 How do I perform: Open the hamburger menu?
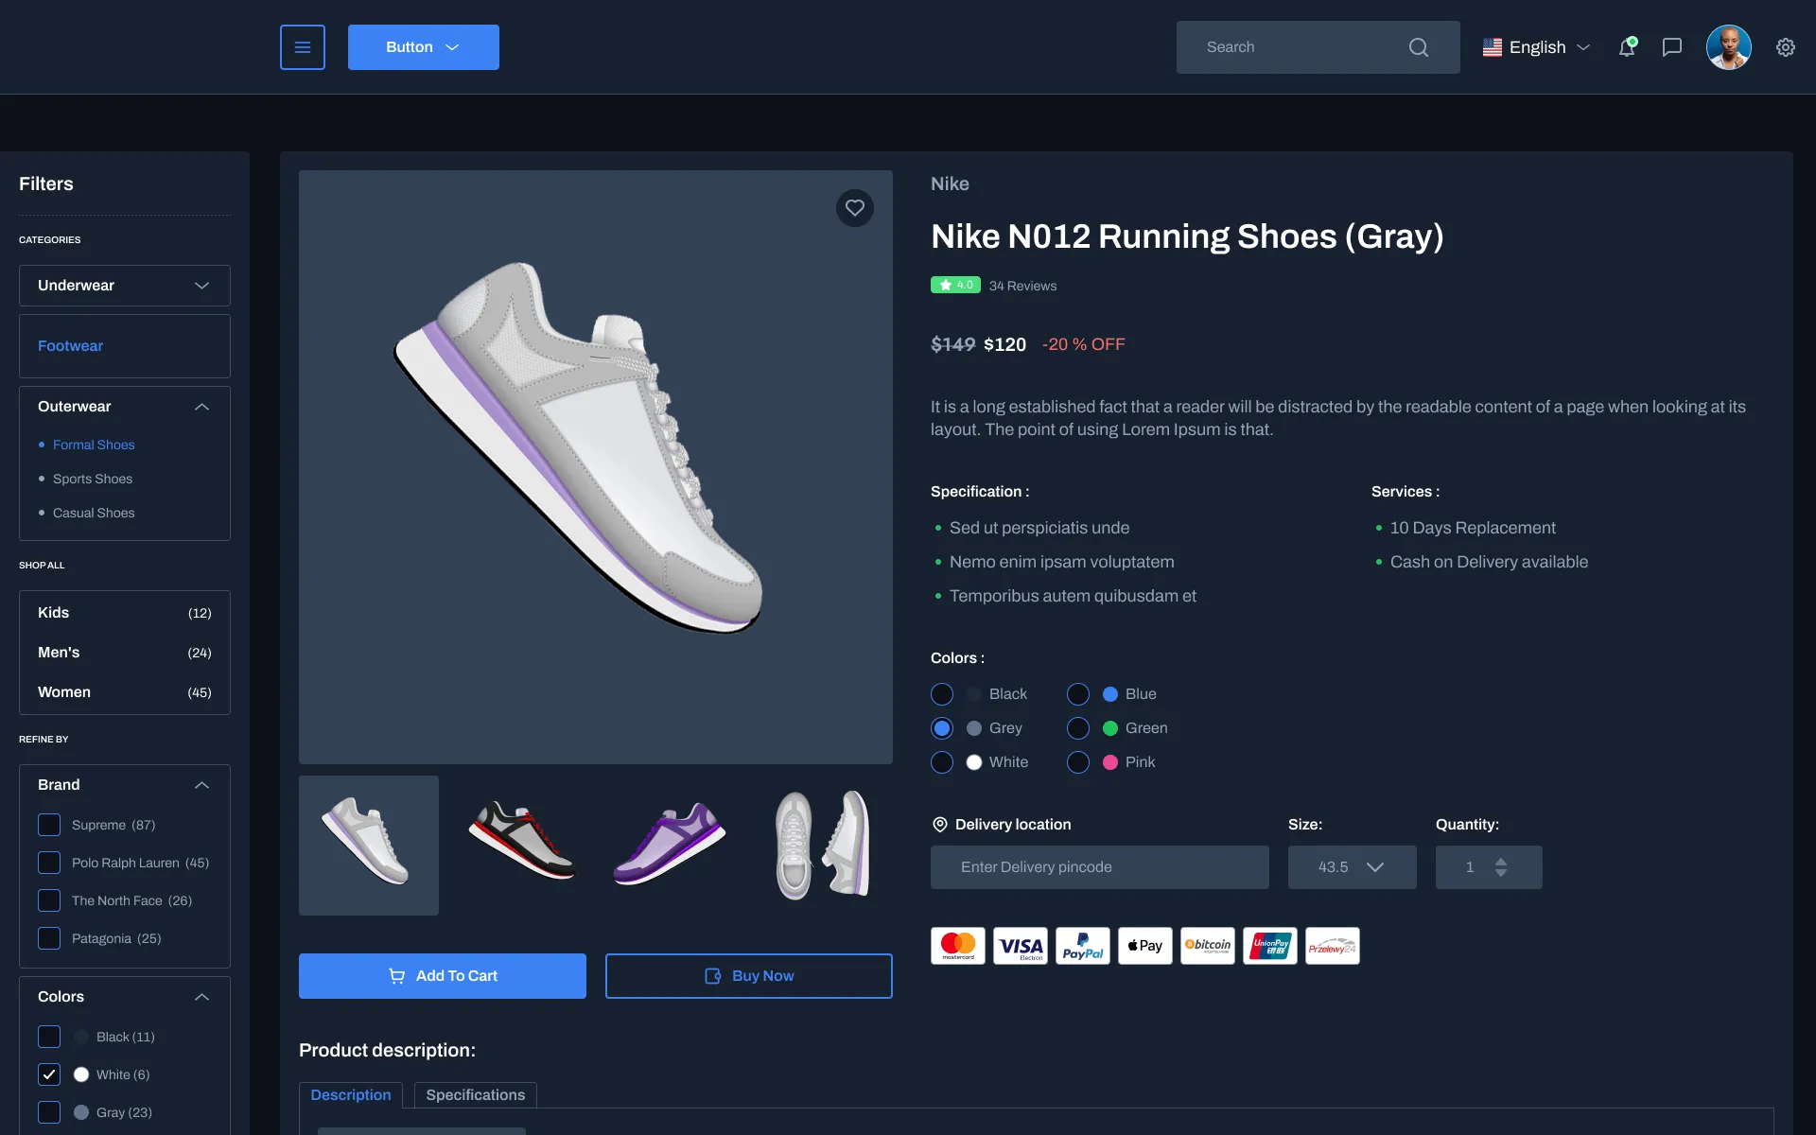tap(302, 46)
